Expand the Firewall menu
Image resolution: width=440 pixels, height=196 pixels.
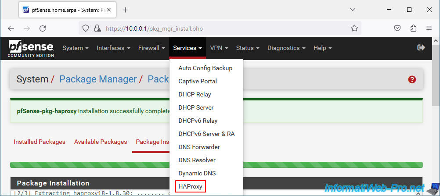coord(151,48)
